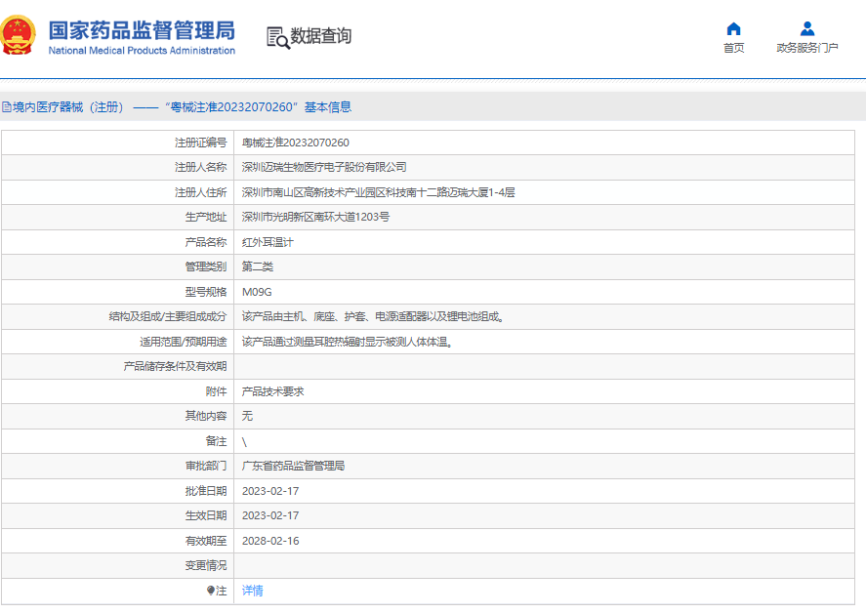This screenshot has height=613, width=866.
Task: Click the 其他内容 row label
Action: [205, 416]
